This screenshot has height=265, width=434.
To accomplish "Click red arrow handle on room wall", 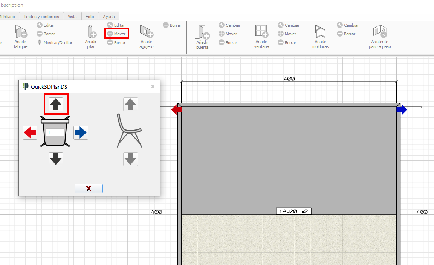I will (x=177, y=110).
